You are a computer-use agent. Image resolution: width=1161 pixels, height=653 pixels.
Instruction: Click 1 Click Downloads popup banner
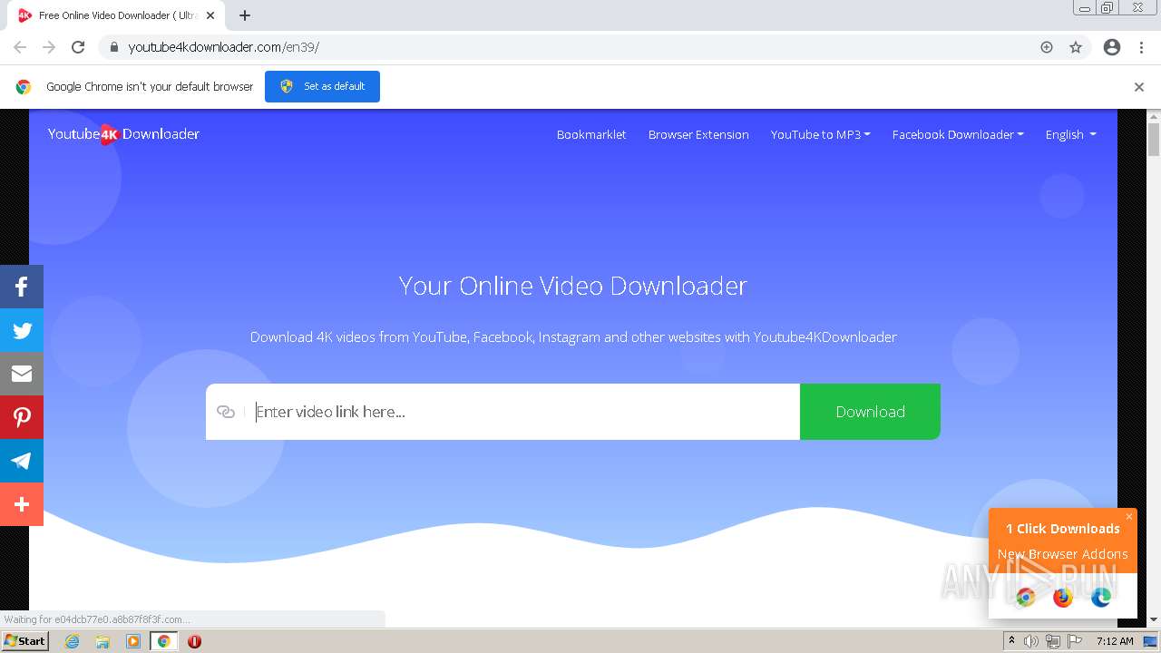pyautogui.click(x=1063, y=541)
